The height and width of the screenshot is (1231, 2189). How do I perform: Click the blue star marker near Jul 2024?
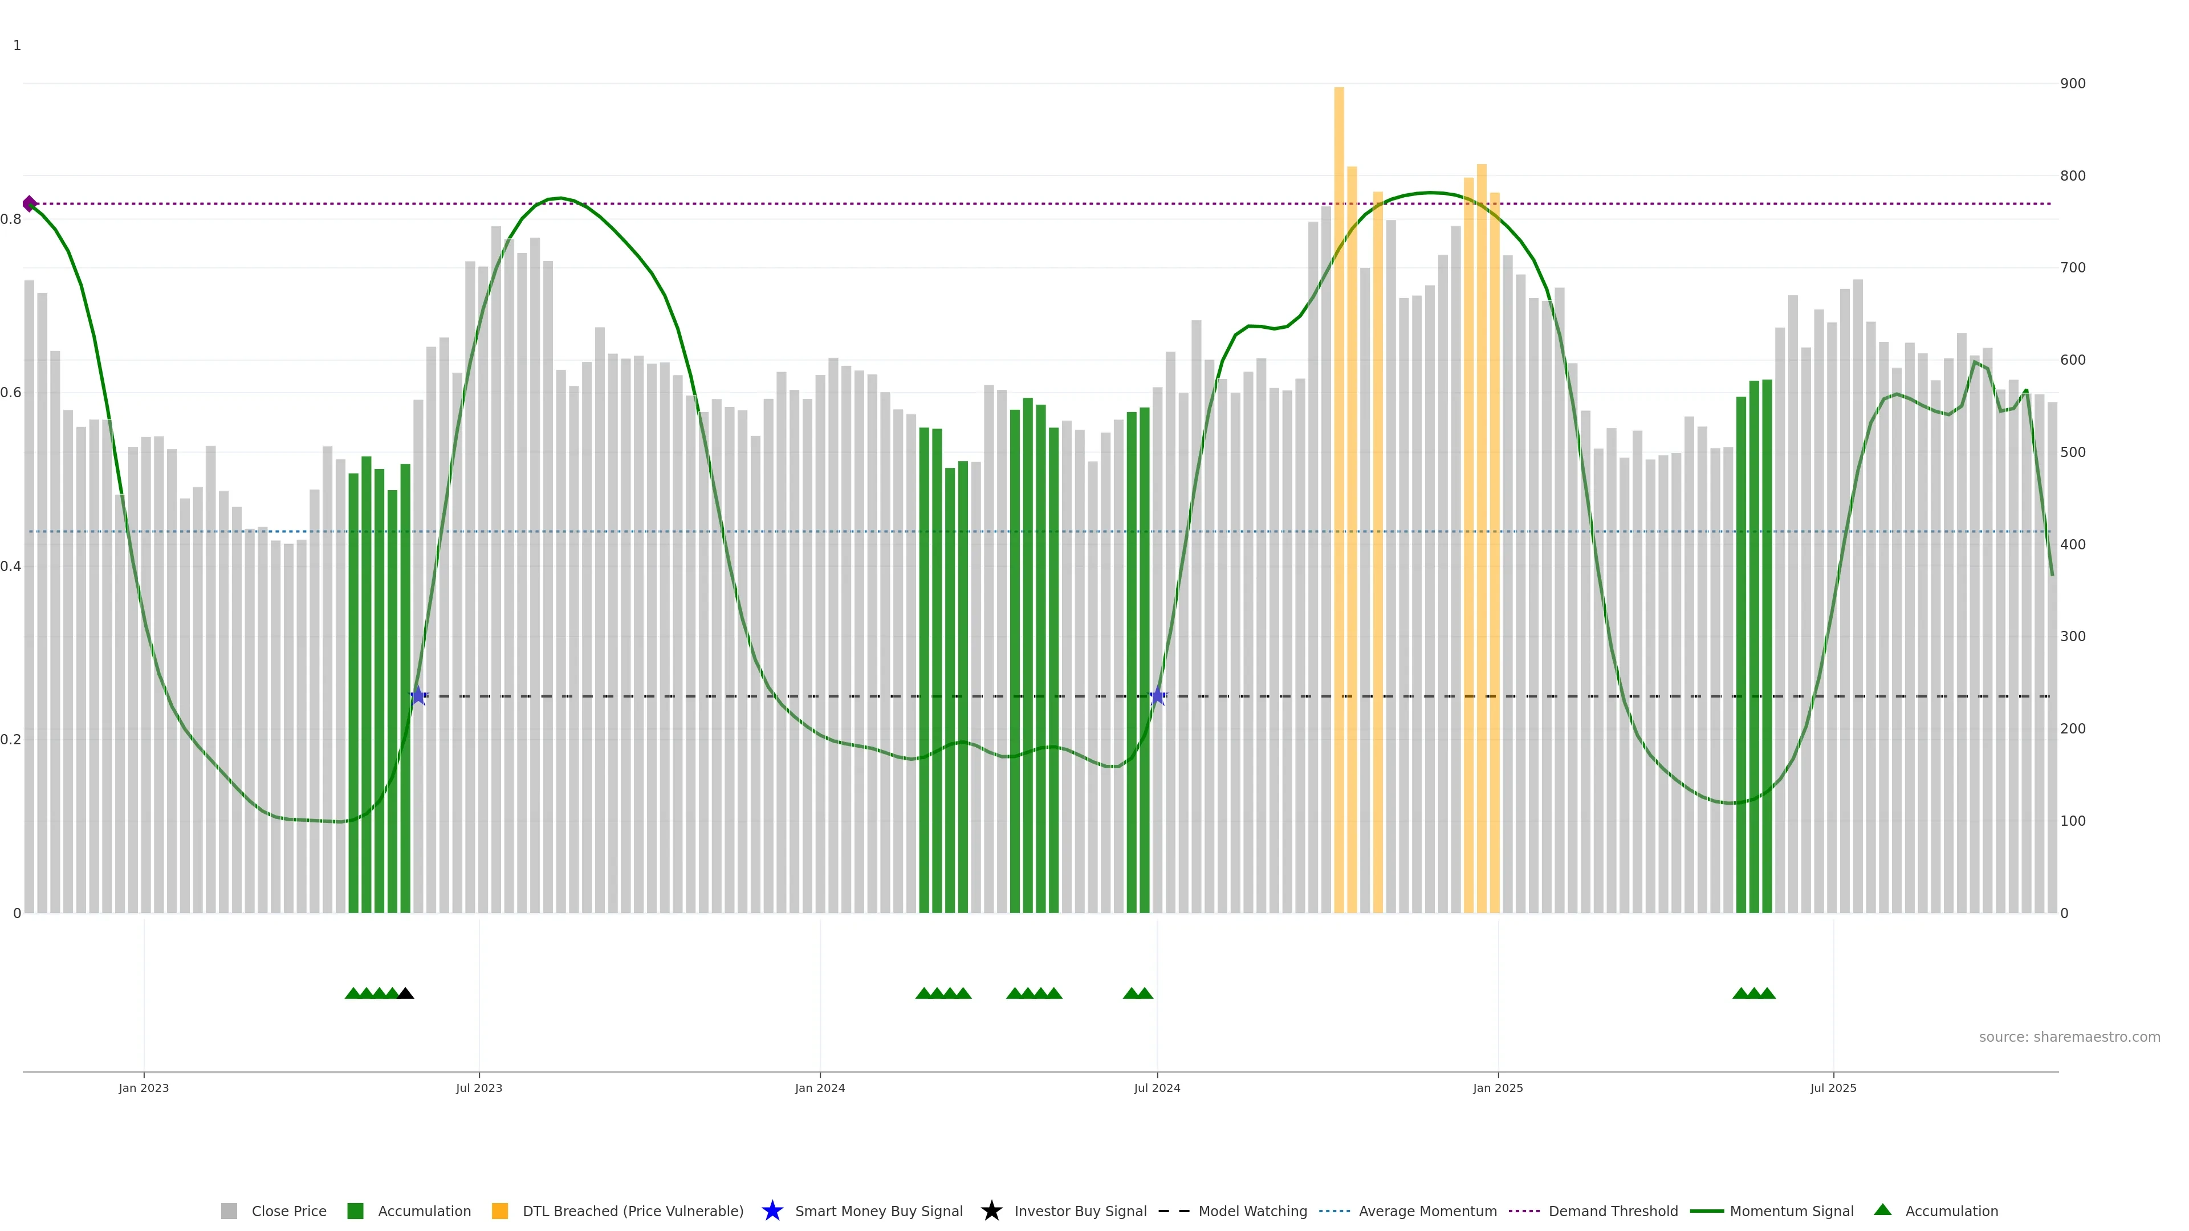click(1157, 696)
